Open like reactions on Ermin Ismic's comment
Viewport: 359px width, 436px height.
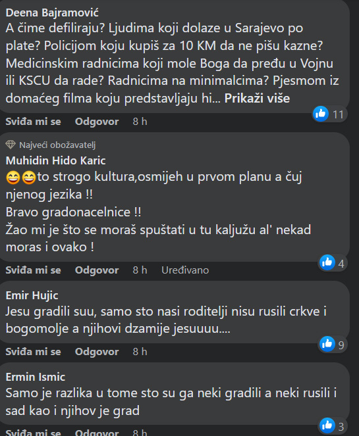pos(333,425)
